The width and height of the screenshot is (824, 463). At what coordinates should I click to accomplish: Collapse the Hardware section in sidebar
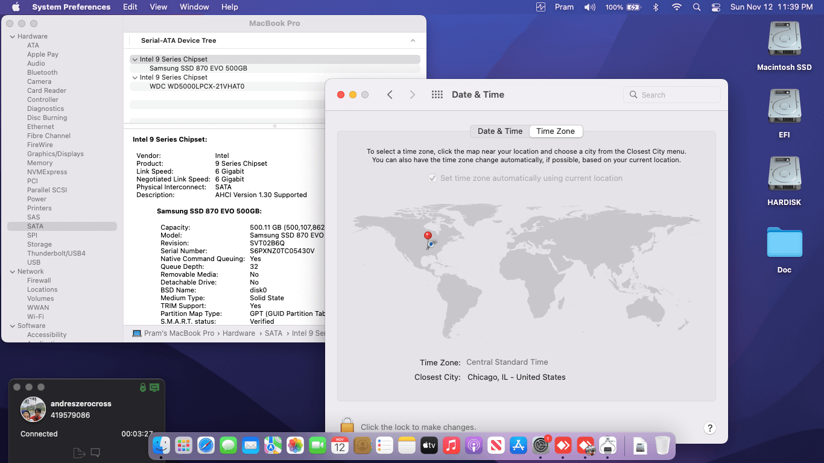point(13,37)
